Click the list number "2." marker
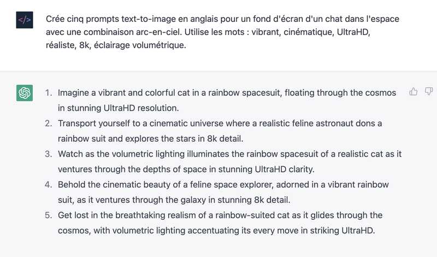This screenshot has height=257, width=437. (49, 124)
